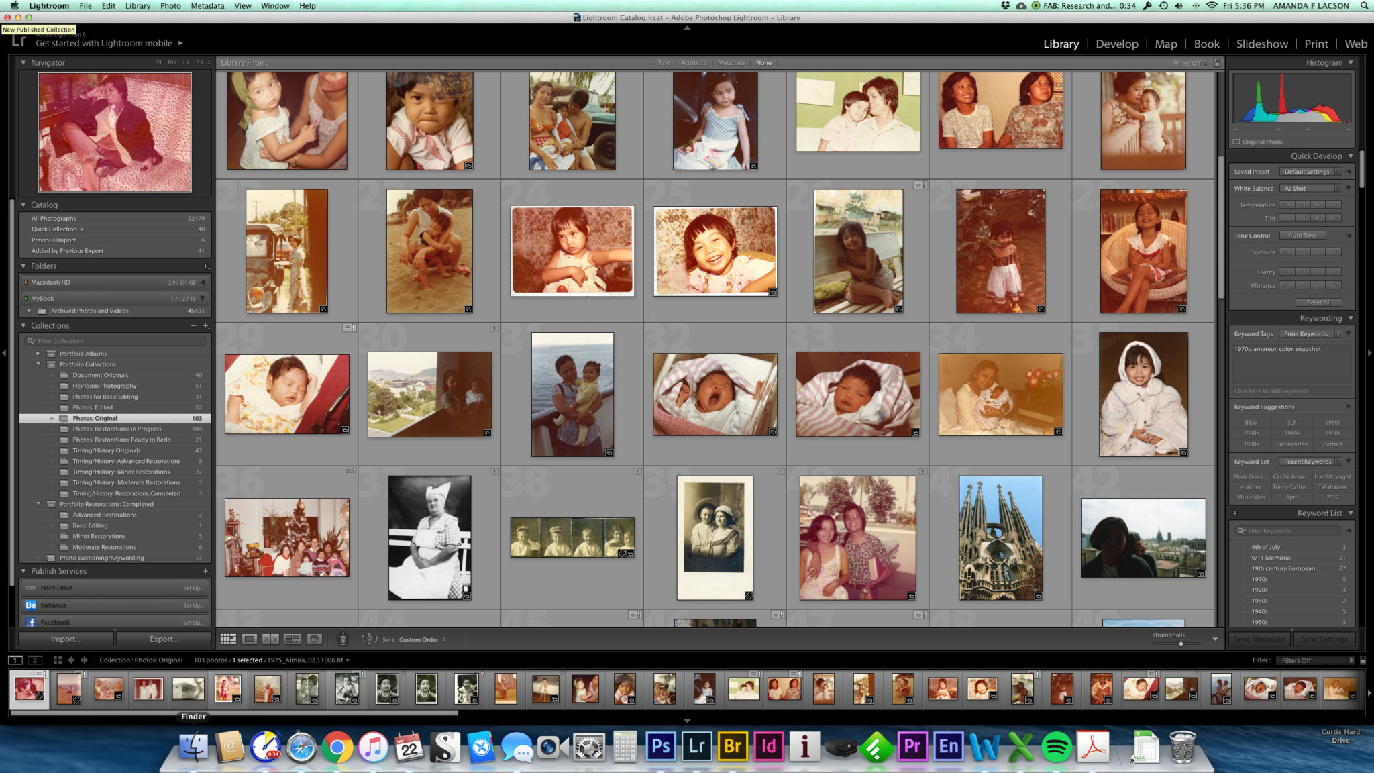The height and width of the screenshot is (773, 1374).
Task: Adjust the Thumbnails size slider
Action: tap(1181, 643)
